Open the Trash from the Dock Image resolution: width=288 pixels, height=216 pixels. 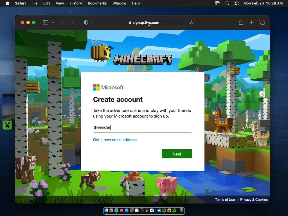[x=182, y=210]
